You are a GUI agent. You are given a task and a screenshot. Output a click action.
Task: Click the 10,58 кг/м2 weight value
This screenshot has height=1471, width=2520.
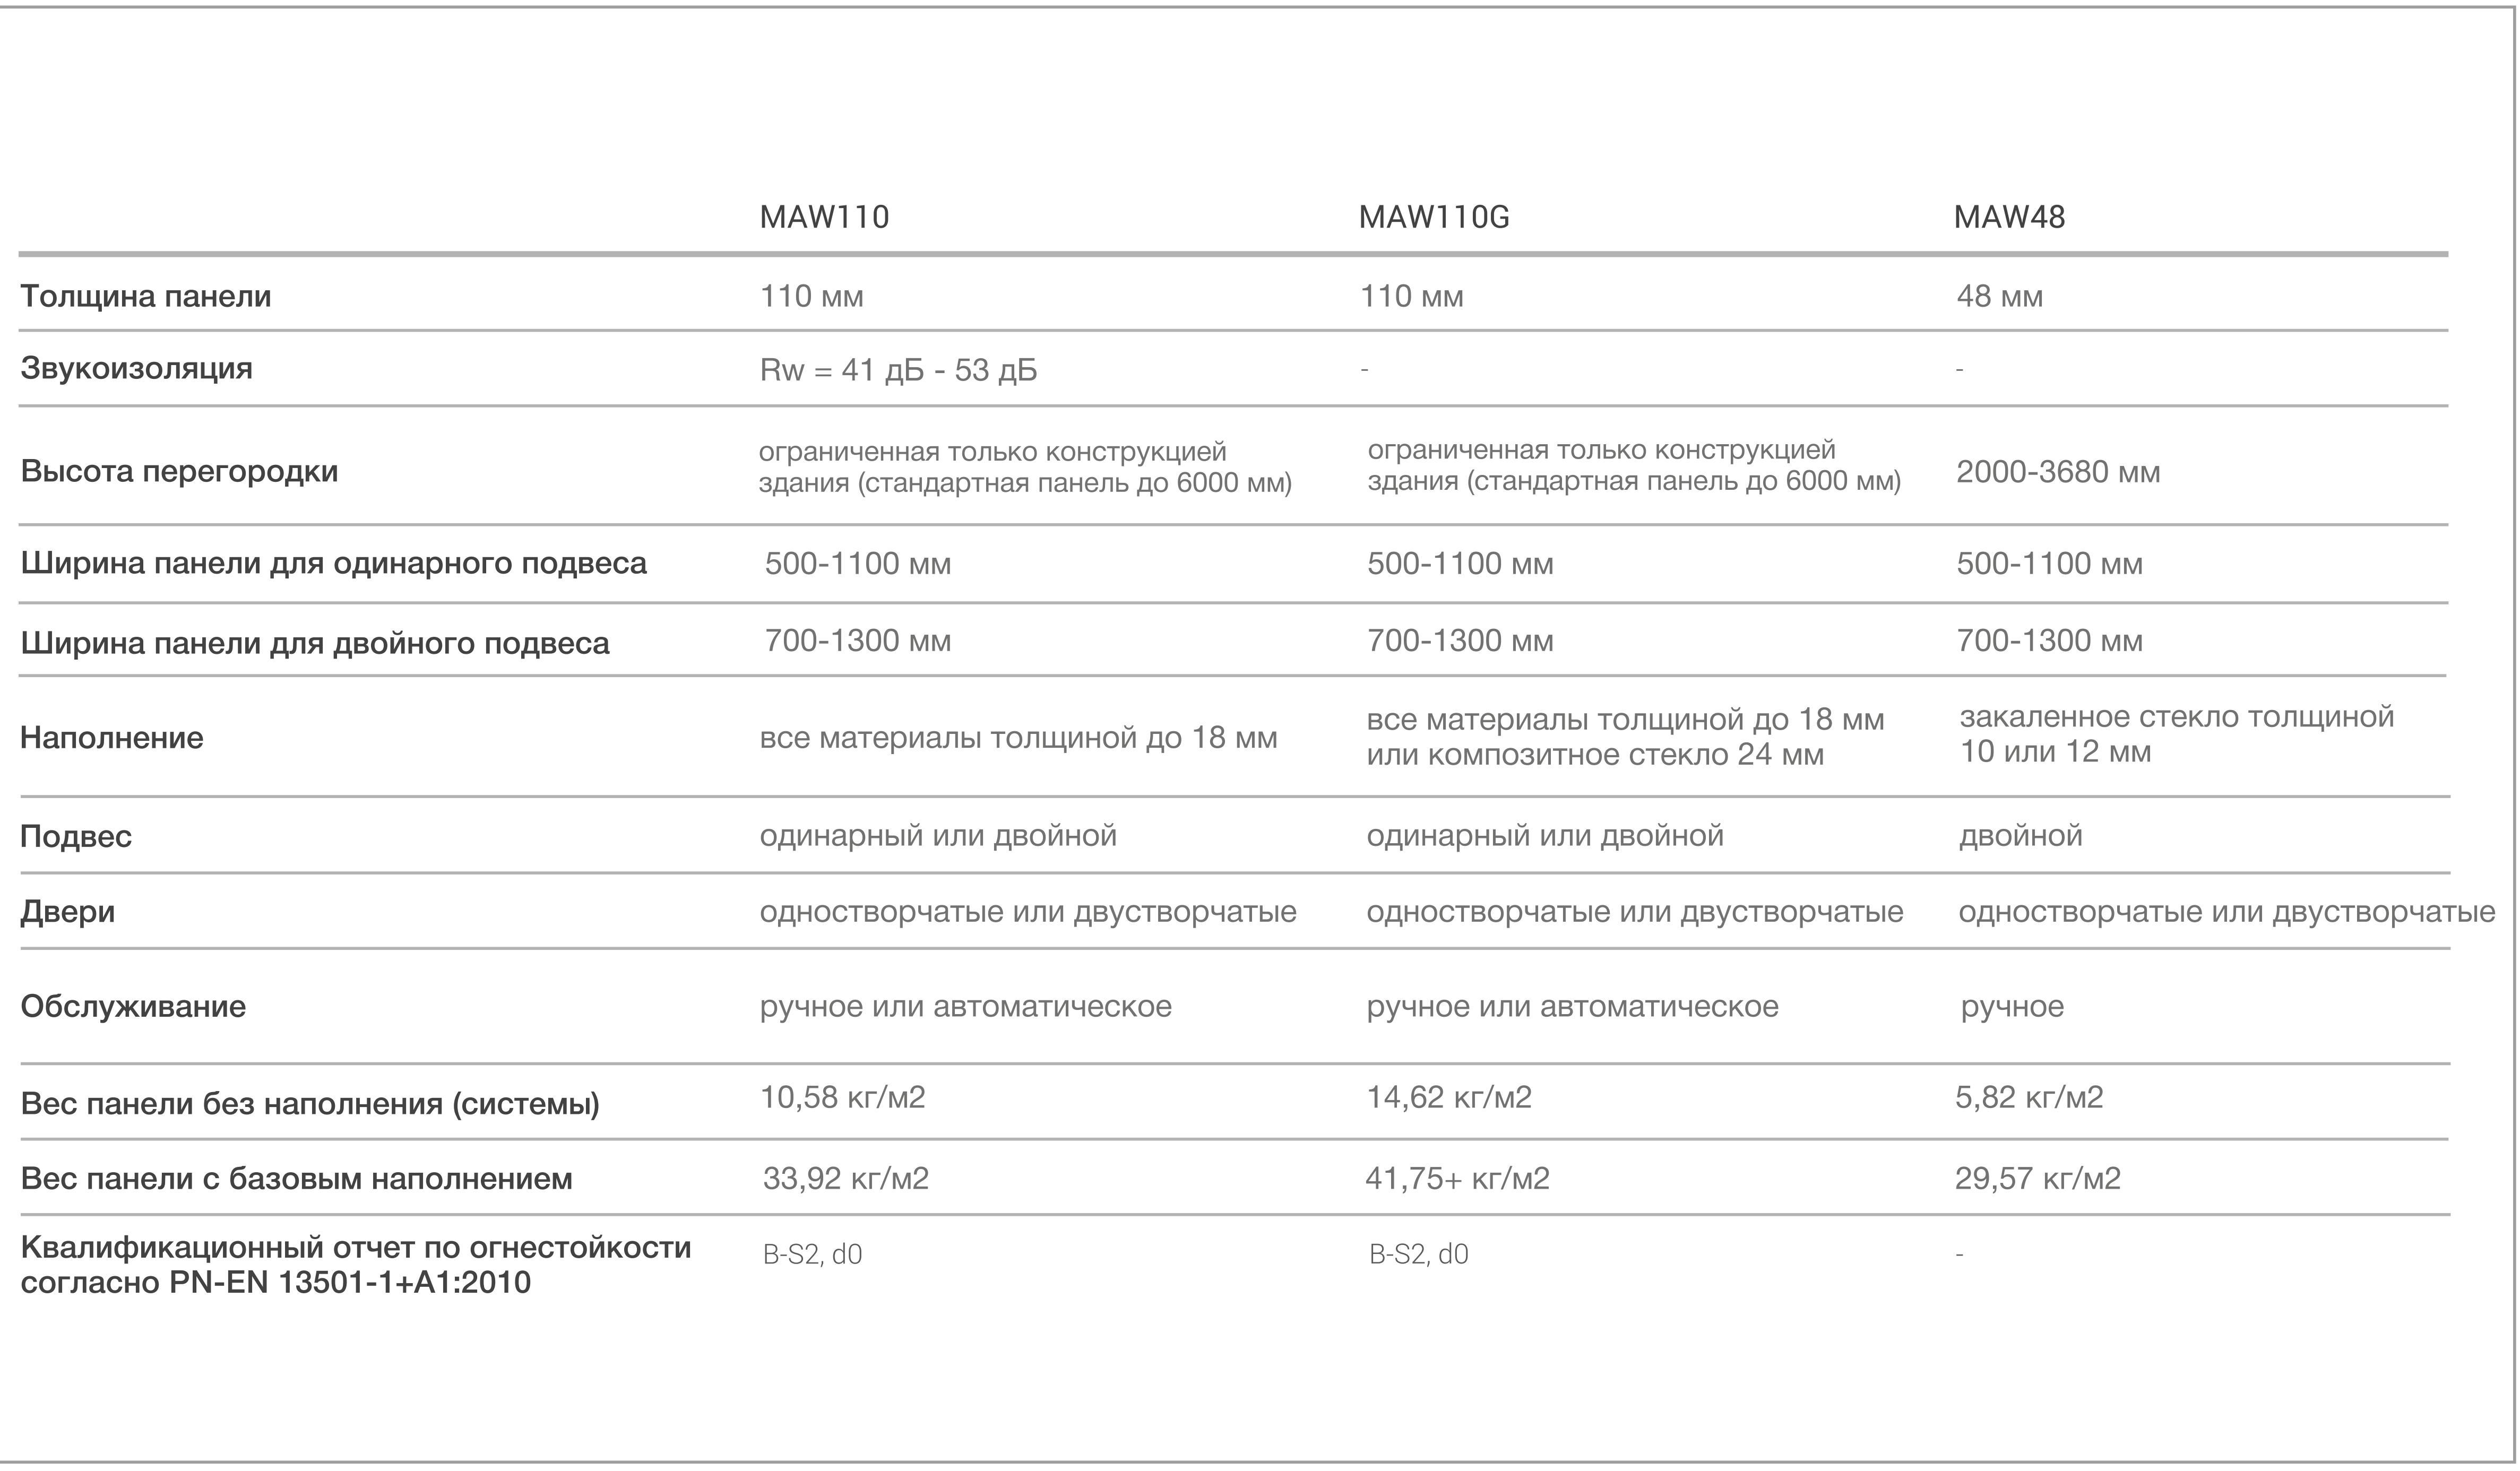(842, 1098)
